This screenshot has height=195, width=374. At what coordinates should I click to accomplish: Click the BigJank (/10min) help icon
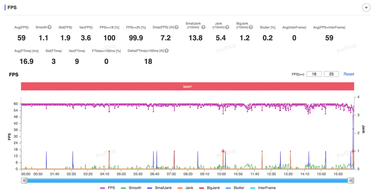[x=251, y=27]
